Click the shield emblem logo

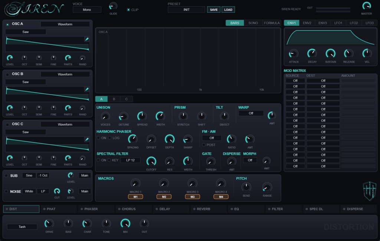(x=370, y=191)
